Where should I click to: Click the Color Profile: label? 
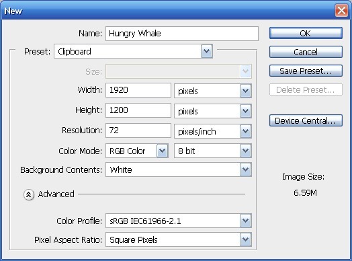[79, 221]
